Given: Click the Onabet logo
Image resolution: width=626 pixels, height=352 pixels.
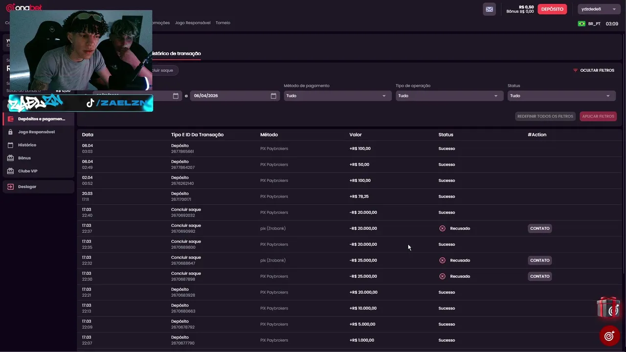Looking at the screenshot, I should coord(24,8).
